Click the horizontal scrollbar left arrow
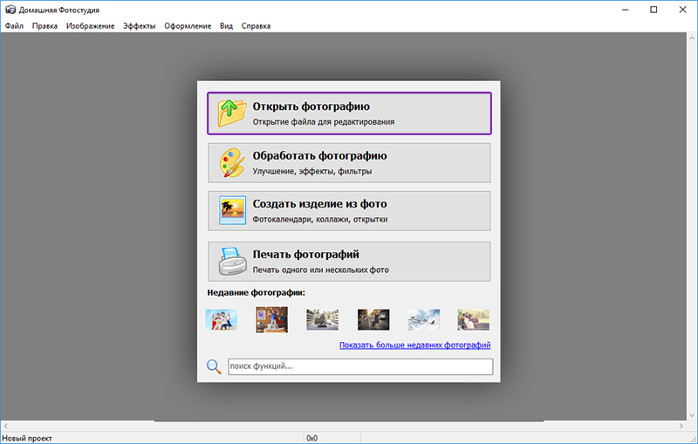 [5, 426]
